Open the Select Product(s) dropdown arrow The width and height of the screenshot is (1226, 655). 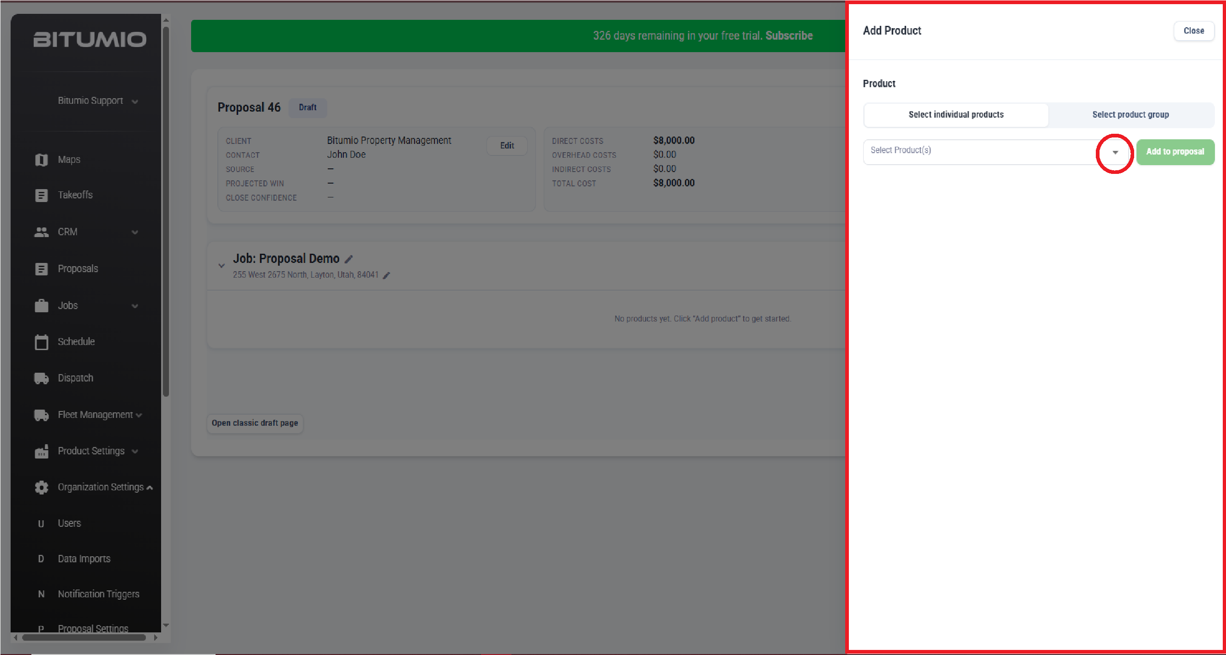[1115, 153]
